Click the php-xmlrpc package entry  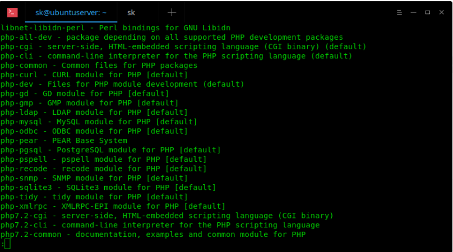113,207
